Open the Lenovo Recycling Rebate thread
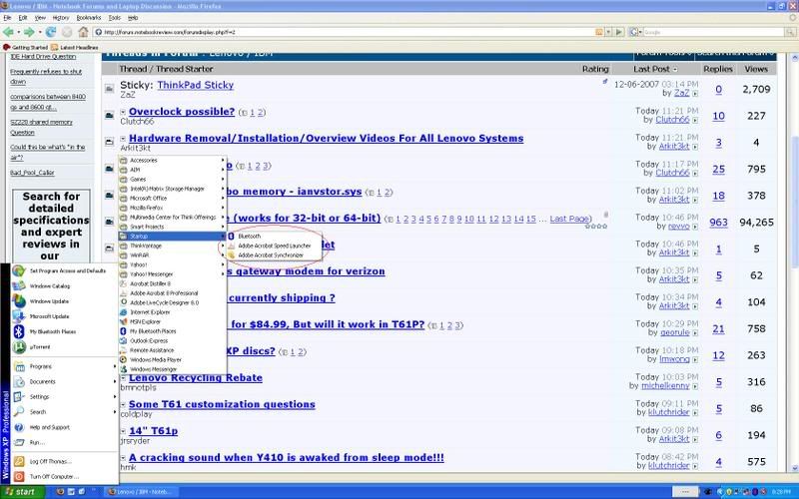 196,378
